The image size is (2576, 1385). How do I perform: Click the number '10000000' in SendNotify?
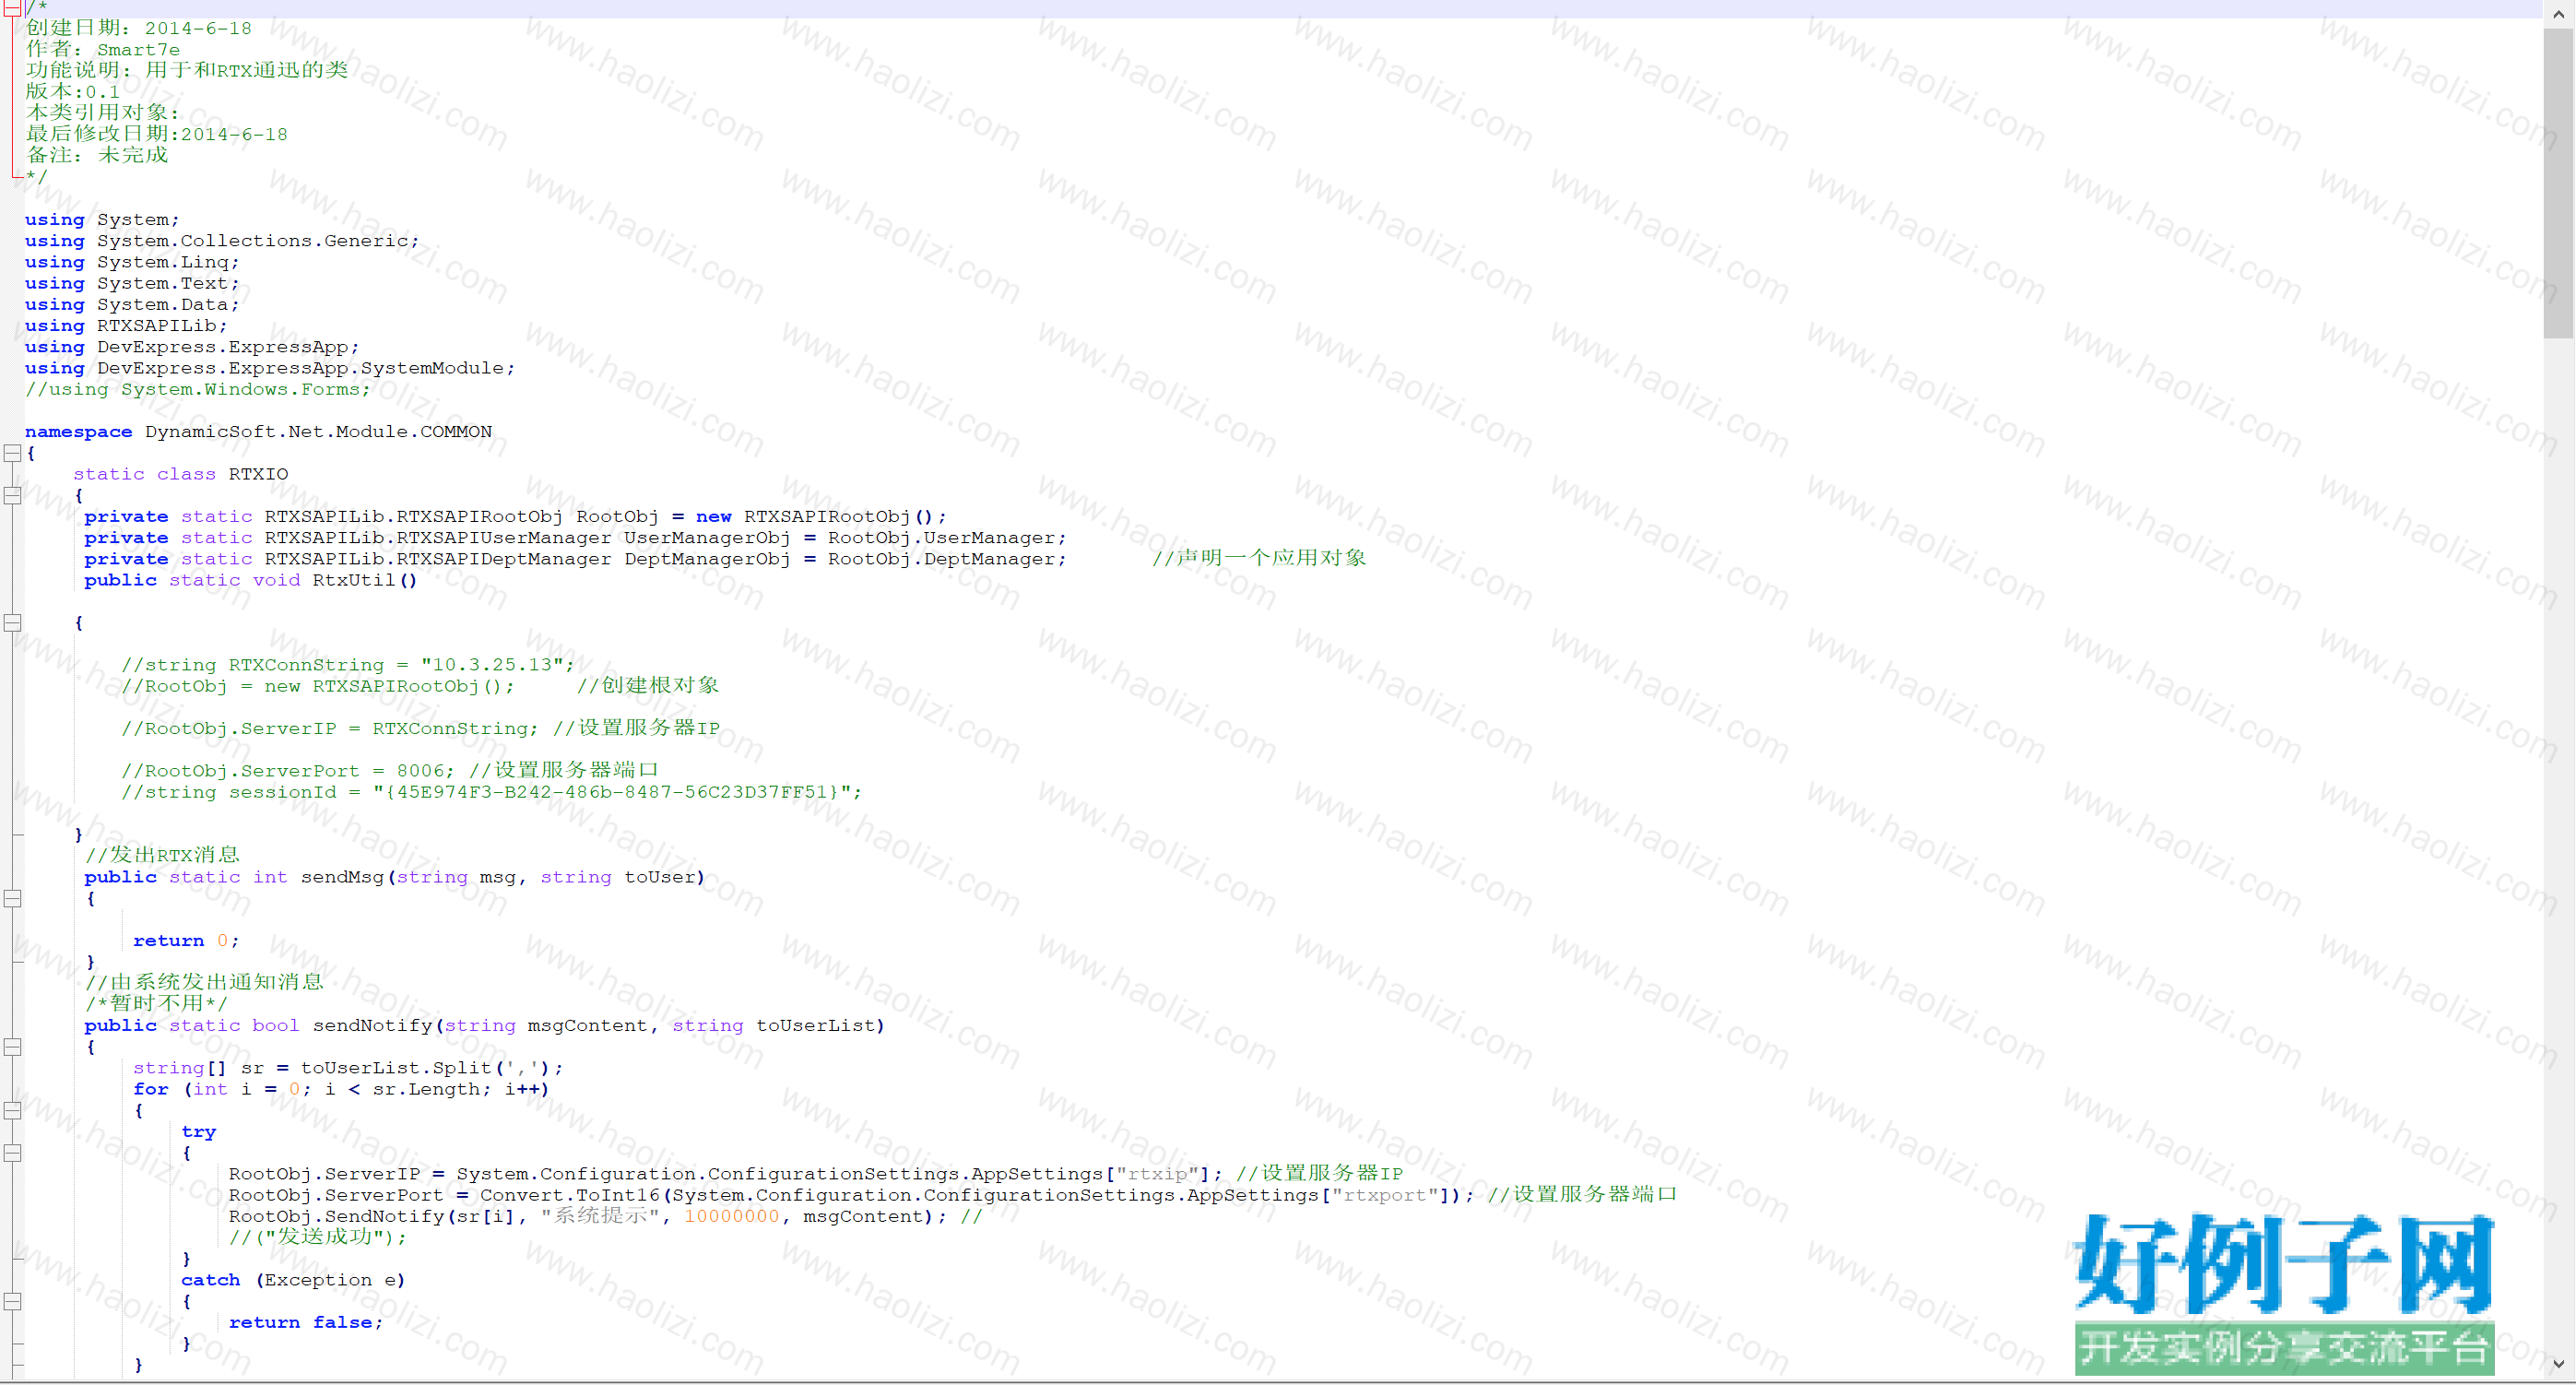(x=732, y=1217)
